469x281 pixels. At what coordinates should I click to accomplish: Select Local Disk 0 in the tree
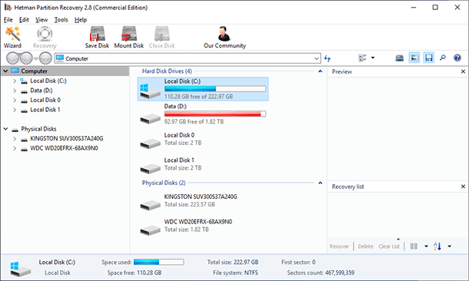tap(45, 100)
